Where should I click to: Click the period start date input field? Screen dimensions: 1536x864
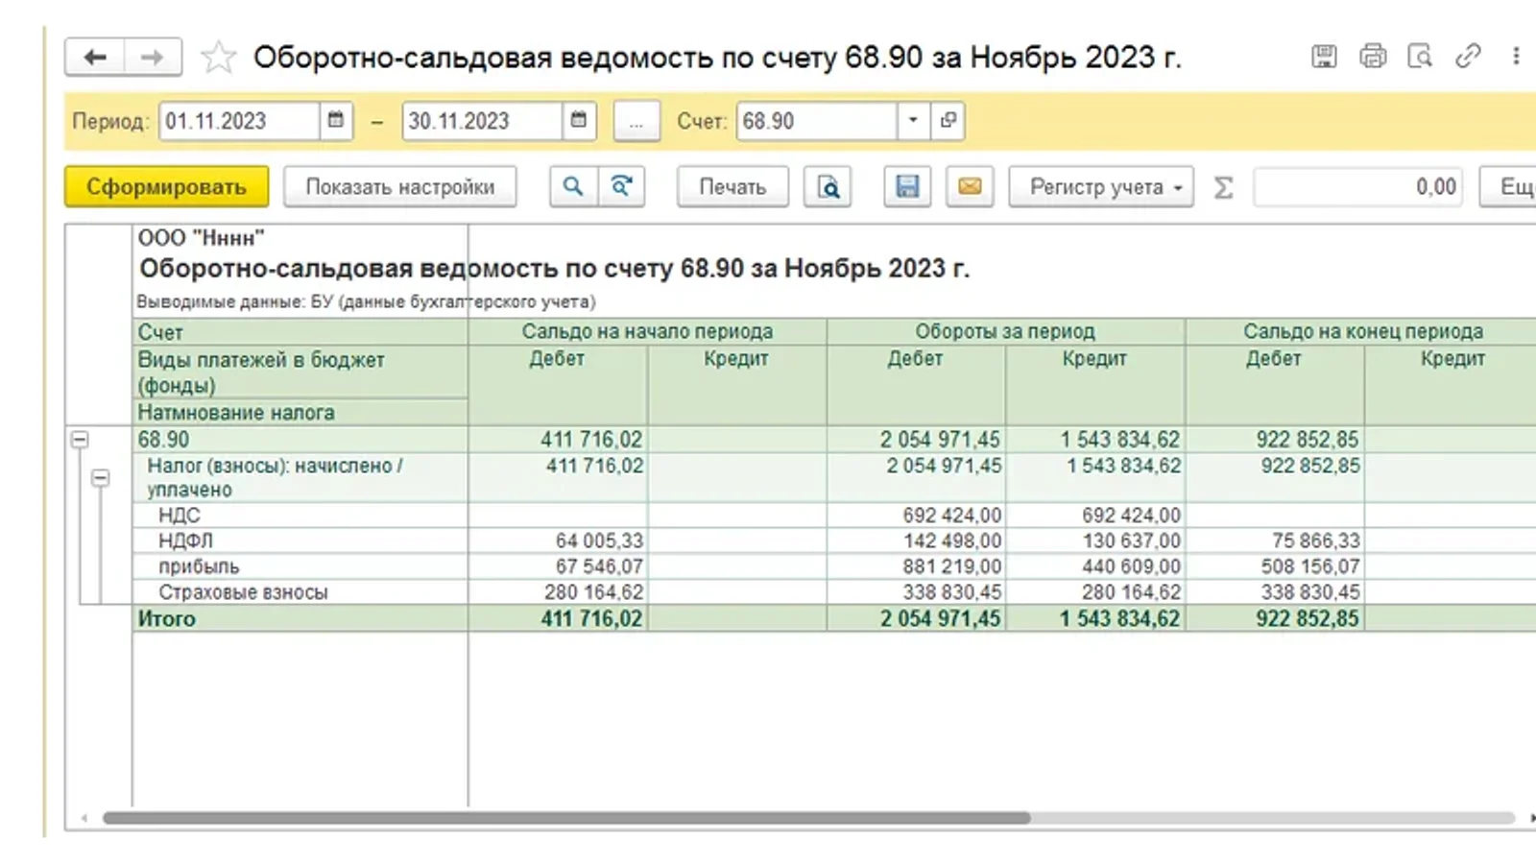tap(238, 121)
